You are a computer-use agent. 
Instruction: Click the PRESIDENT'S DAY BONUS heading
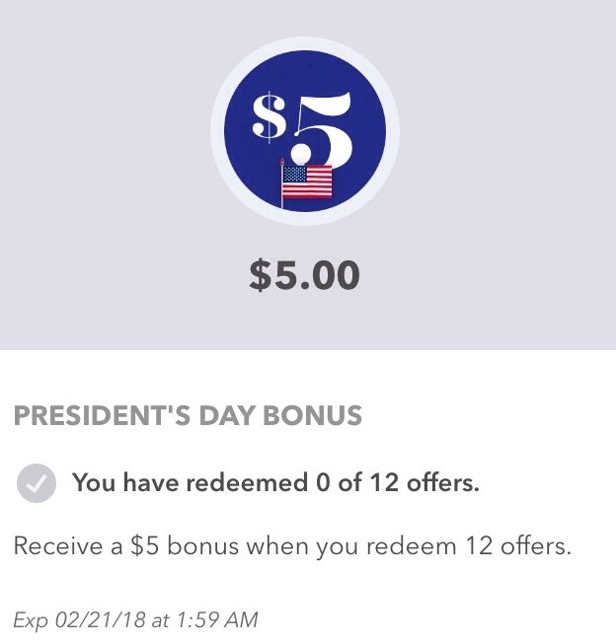coord(188,416)
